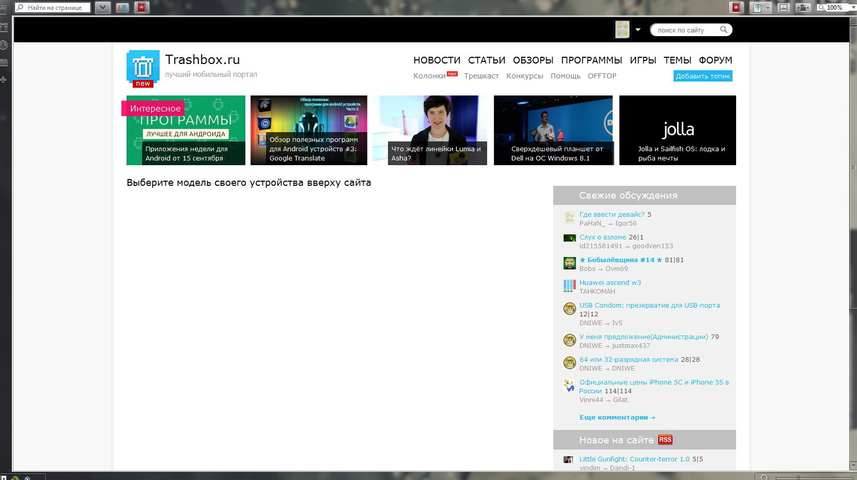This screenshot has width=857, height=480.
Task: Click the Find on page search field
Action: tap(53, 7)
